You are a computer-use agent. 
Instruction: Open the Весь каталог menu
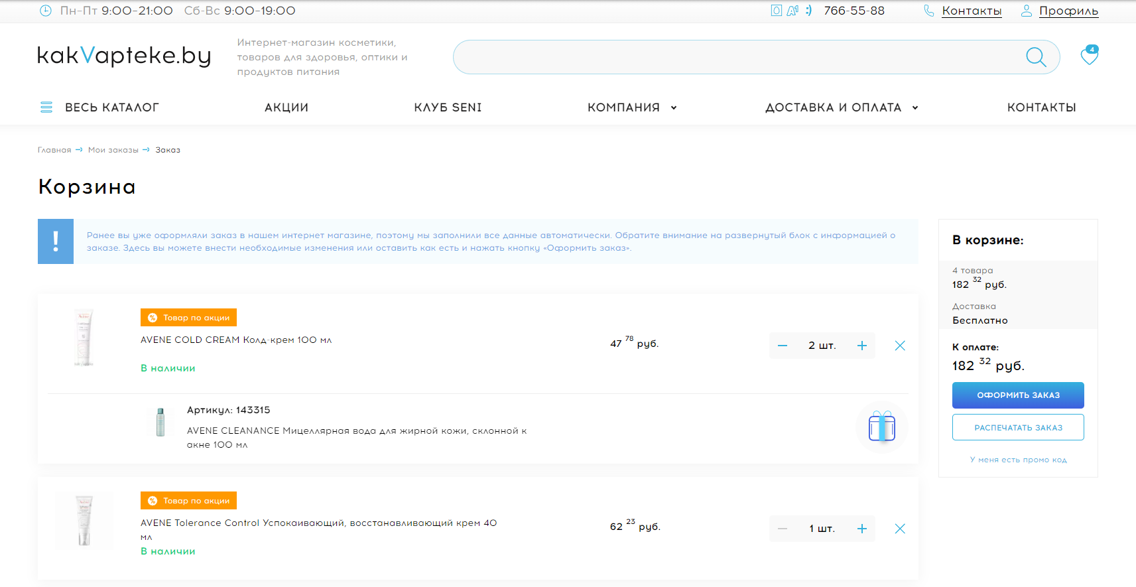(x=112, y=107)
